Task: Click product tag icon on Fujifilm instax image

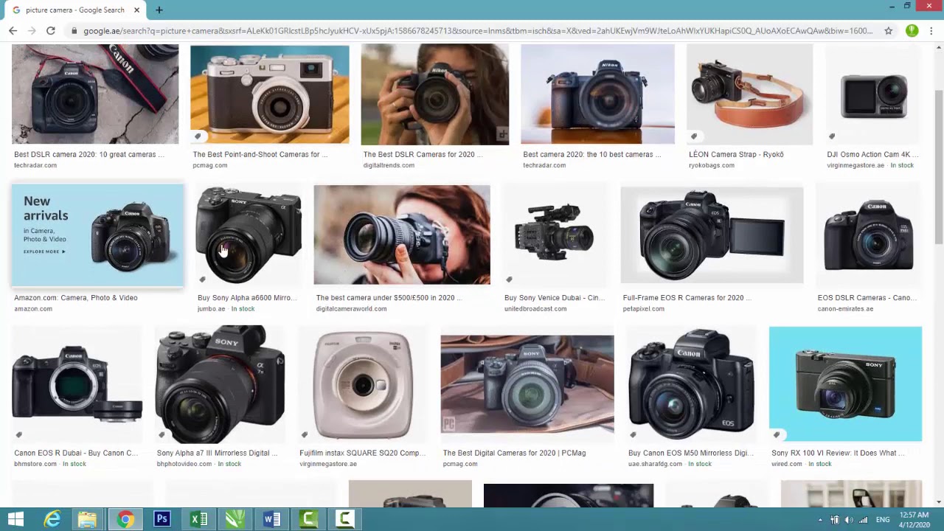Action: (304, 434)
